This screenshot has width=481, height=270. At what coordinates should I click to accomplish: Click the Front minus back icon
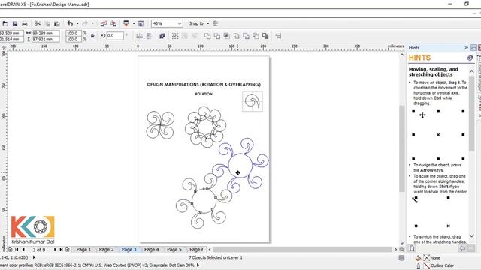[x=246, y=36]
